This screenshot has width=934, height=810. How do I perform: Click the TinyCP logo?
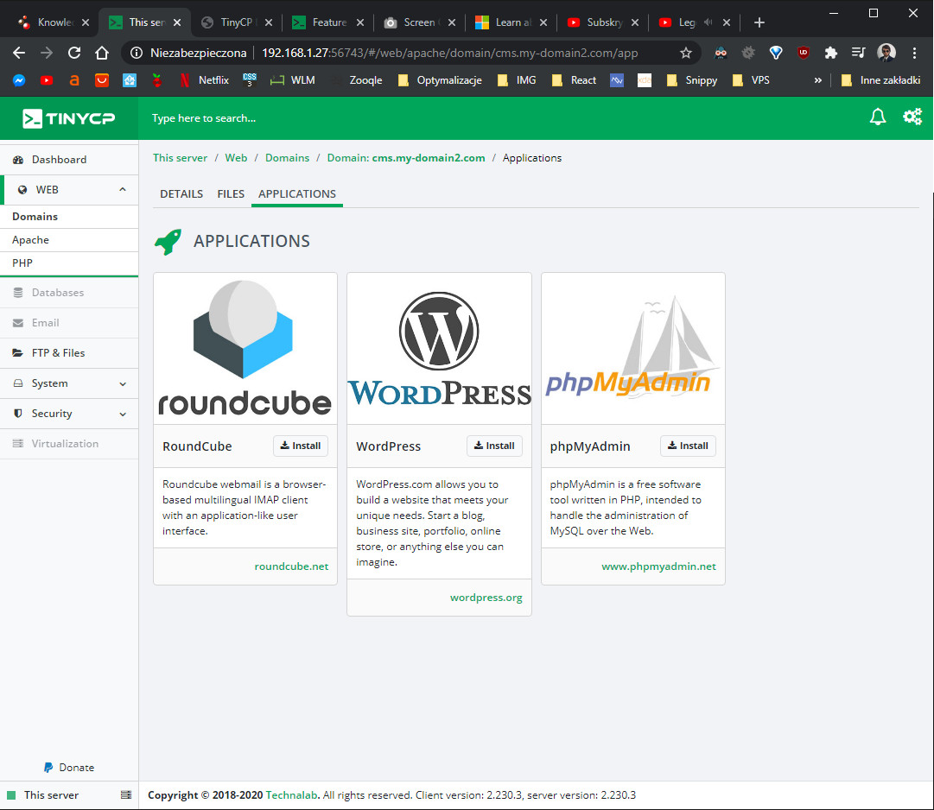click(68, 118)
